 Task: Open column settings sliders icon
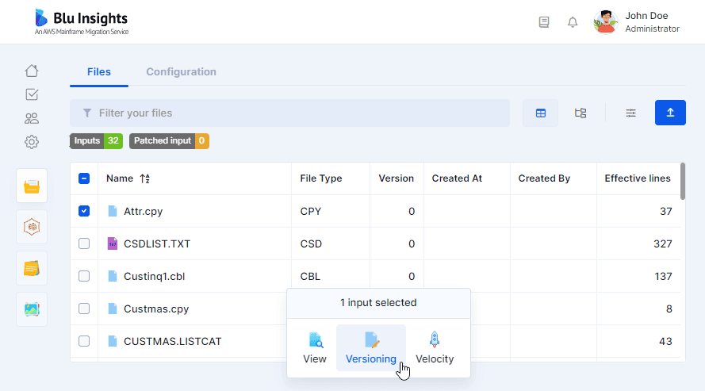pyautogui.click(x=630, y=113)
